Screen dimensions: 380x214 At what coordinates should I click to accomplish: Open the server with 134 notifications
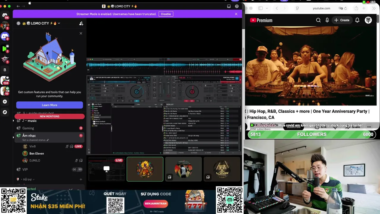5,80
